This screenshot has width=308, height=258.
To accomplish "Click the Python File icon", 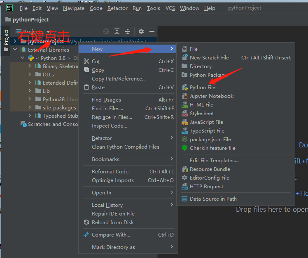I will coord(184,87).
